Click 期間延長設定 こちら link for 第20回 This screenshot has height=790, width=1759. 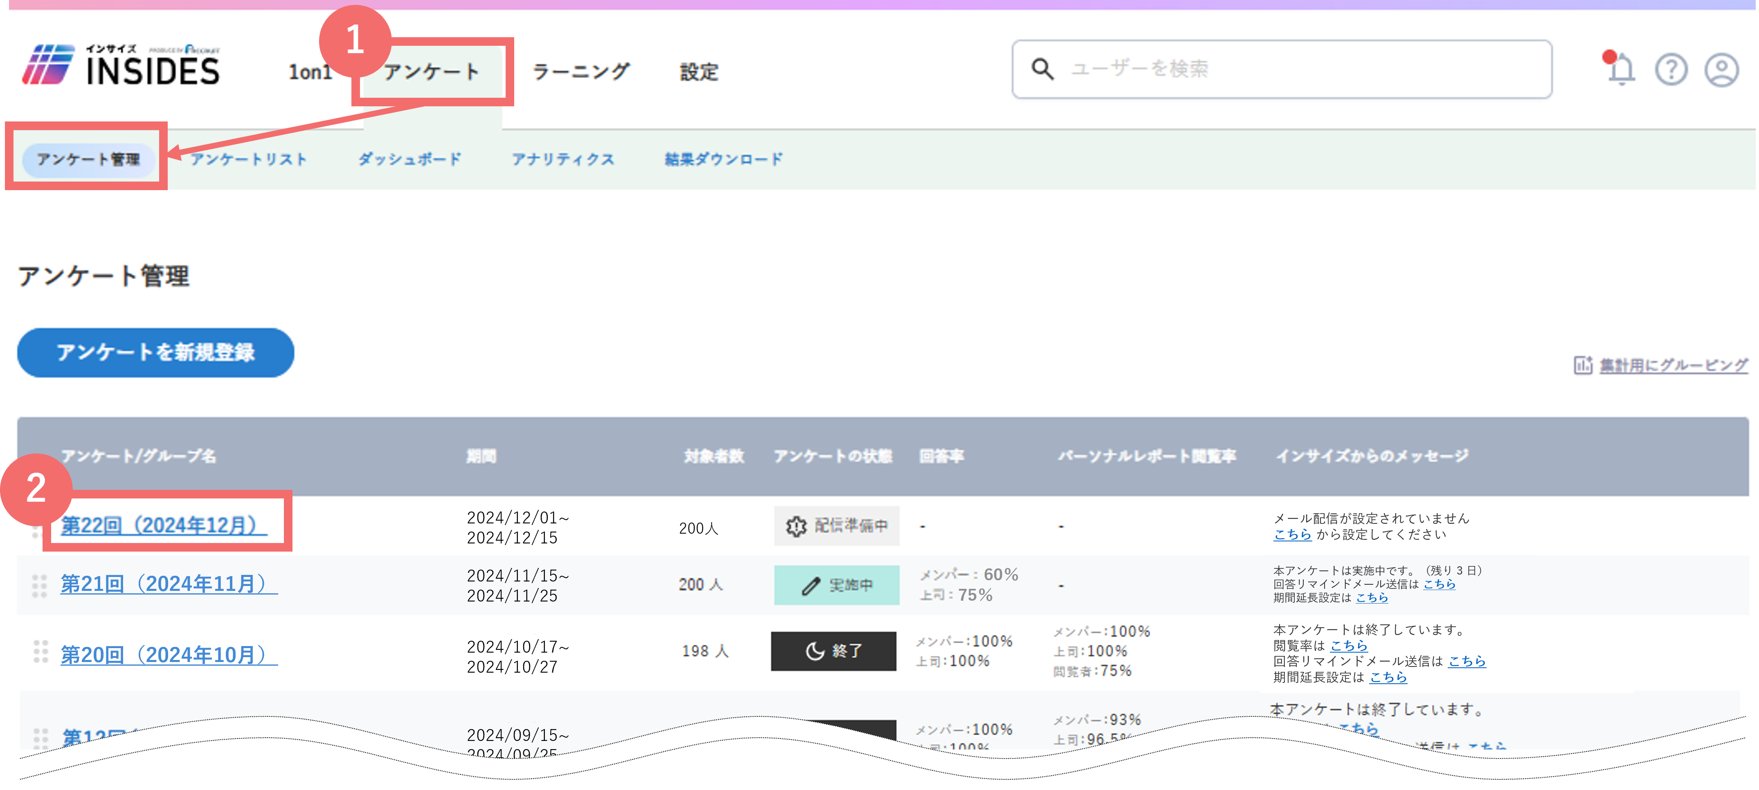pos(1388,677)
